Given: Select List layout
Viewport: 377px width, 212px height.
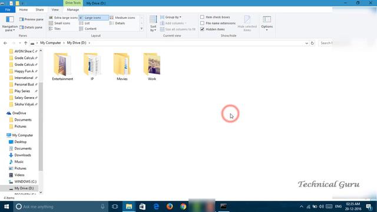Looking at the screenshot, I should (85, 23).
